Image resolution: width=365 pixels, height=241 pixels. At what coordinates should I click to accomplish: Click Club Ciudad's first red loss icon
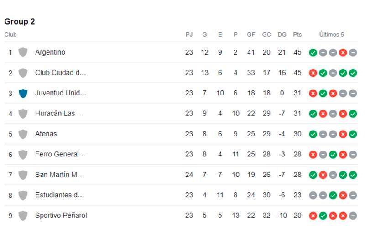pyautogui.click(x=313, y=73)
